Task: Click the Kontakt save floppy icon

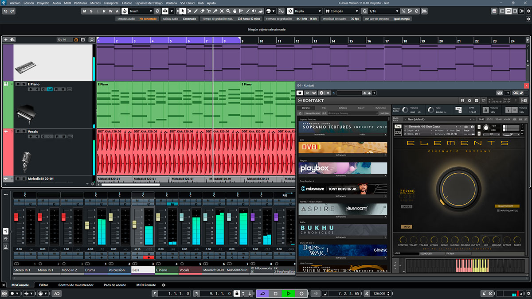Action: 462,101
